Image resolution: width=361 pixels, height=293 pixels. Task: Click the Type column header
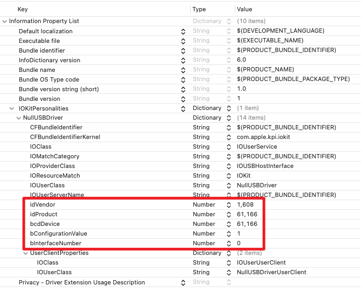click(x=199, y=9)
